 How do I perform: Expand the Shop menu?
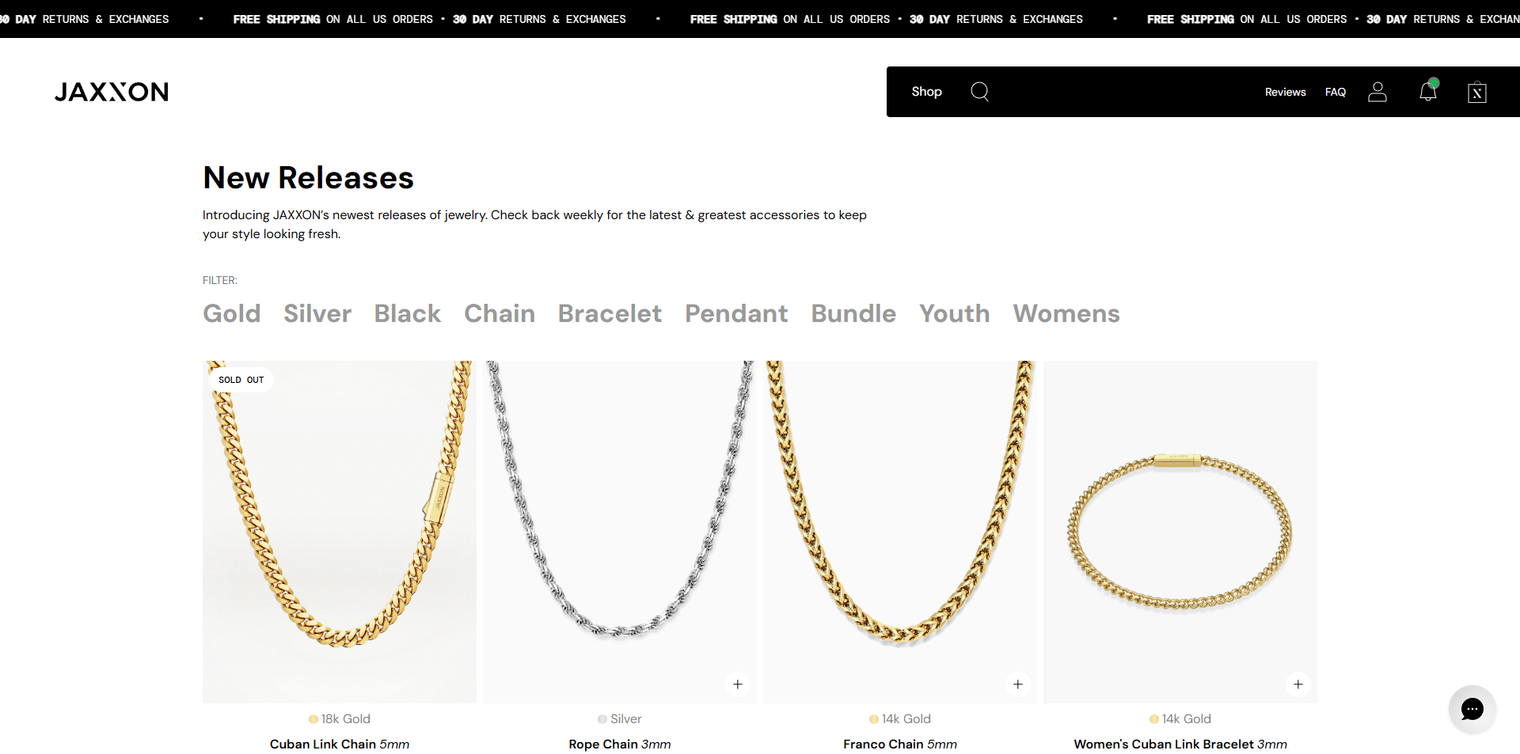926,92
